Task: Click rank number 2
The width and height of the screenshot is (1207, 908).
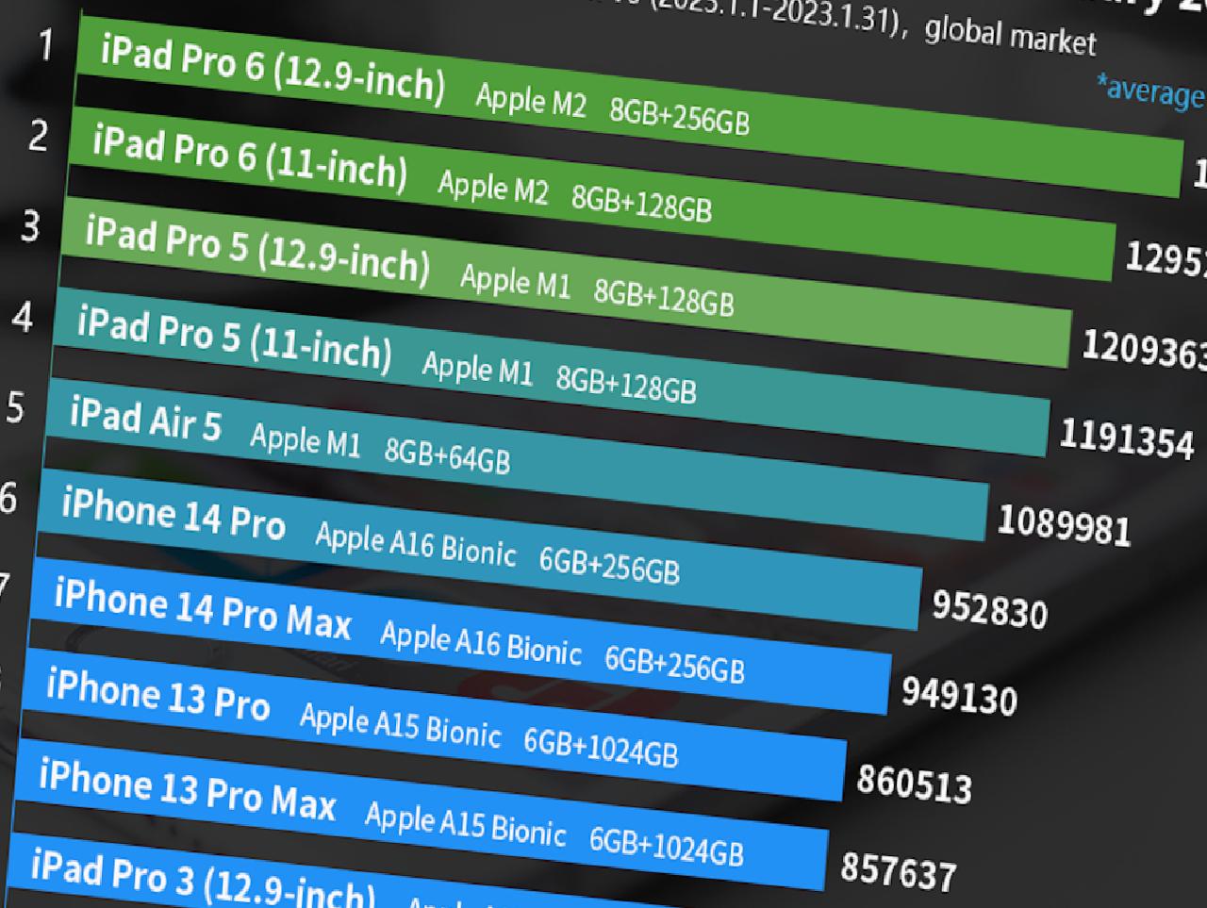Action: 38,136
